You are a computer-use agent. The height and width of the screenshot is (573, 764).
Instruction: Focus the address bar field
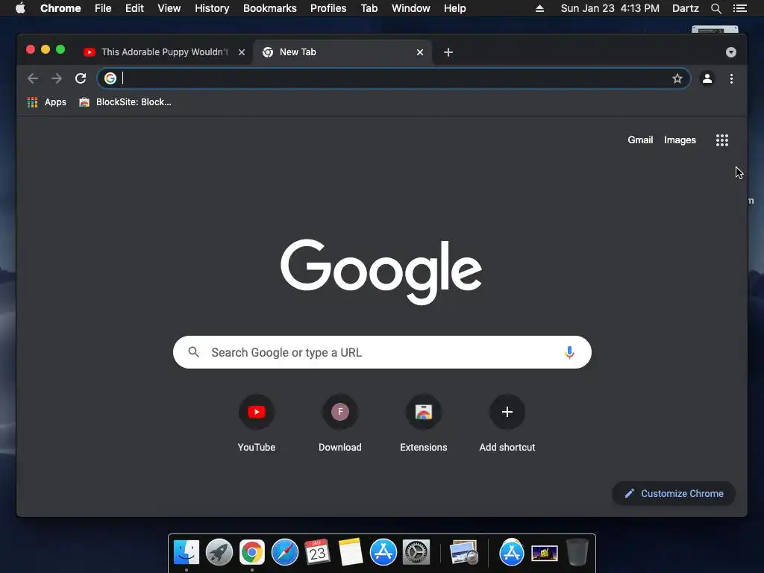(394, 78)
